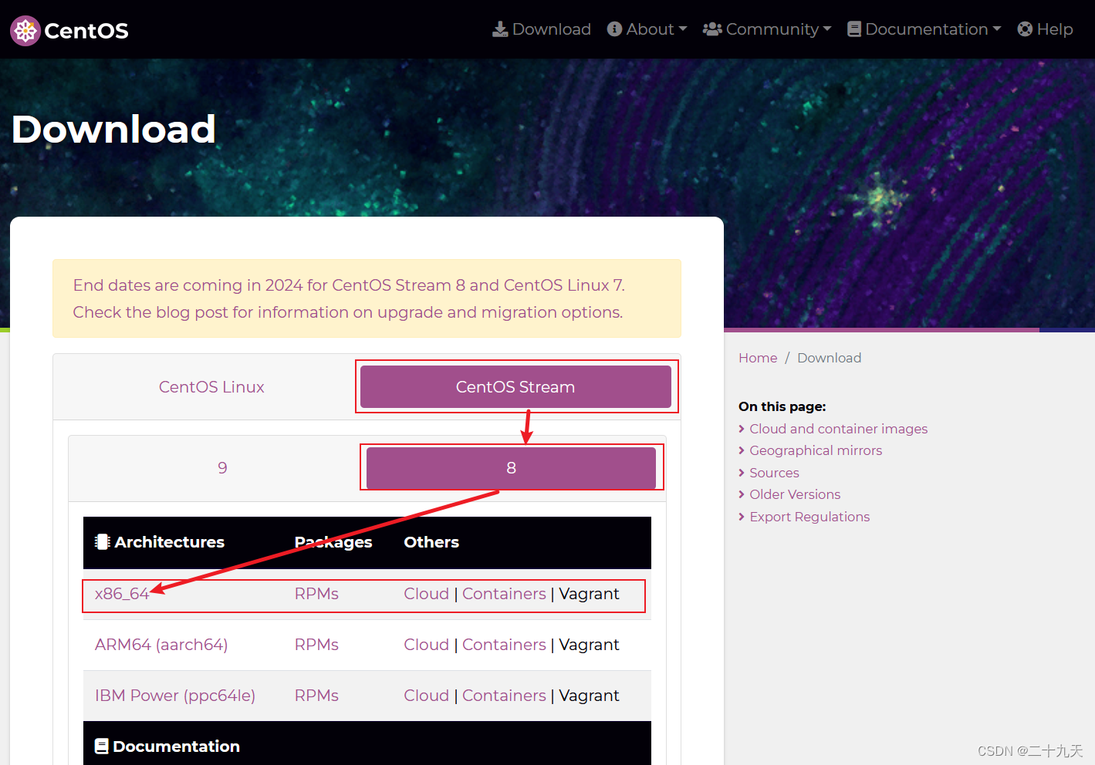Select the CentOS Stream tab
The width and height of the screenshot is (1095, 765).
[x=515, y=387]
